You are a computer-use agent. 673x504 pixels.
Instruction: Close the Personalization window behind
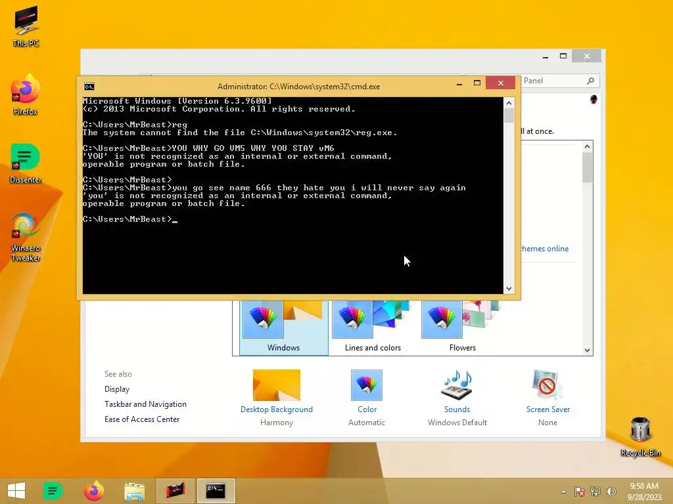click(587, 56)
